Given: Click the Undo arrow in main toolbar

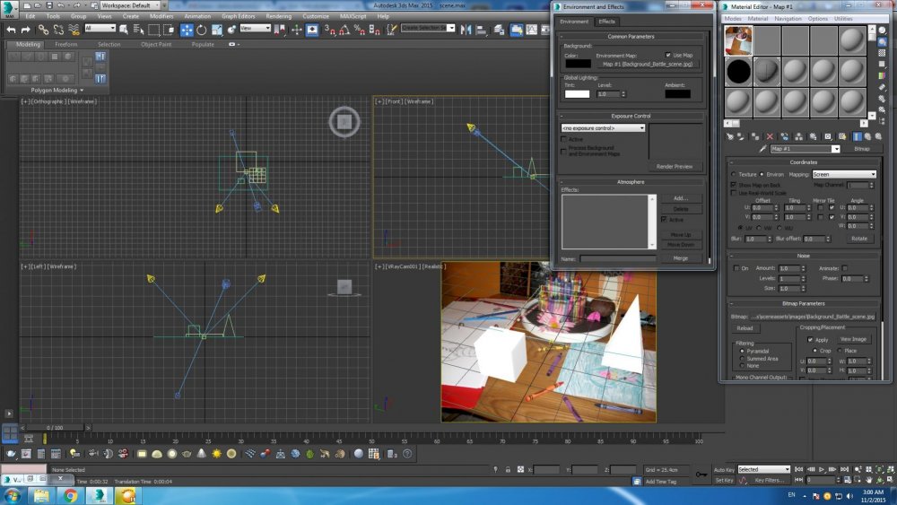Looking at the screenshot, I should pos(11,30).
